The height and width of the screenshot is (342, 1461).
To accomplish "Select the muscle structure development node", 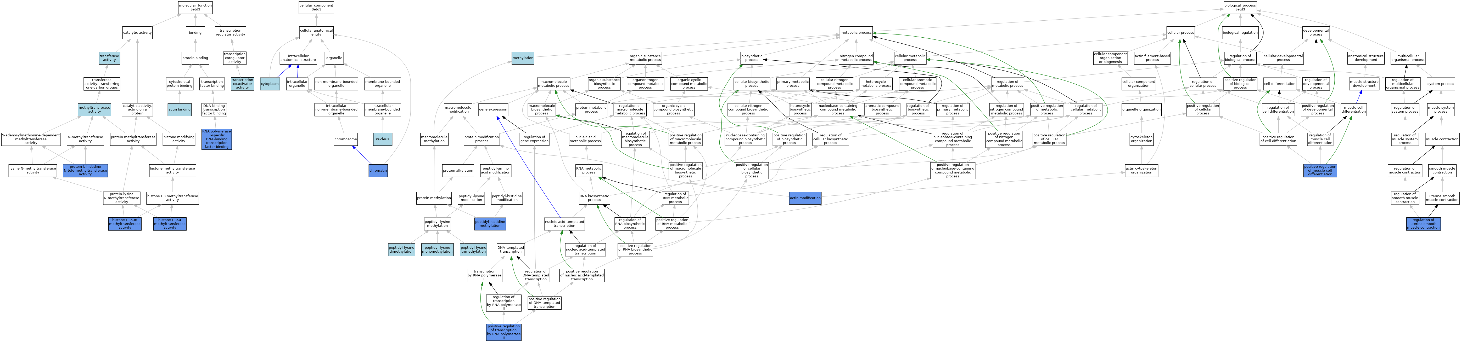I will pos(1364,84).
